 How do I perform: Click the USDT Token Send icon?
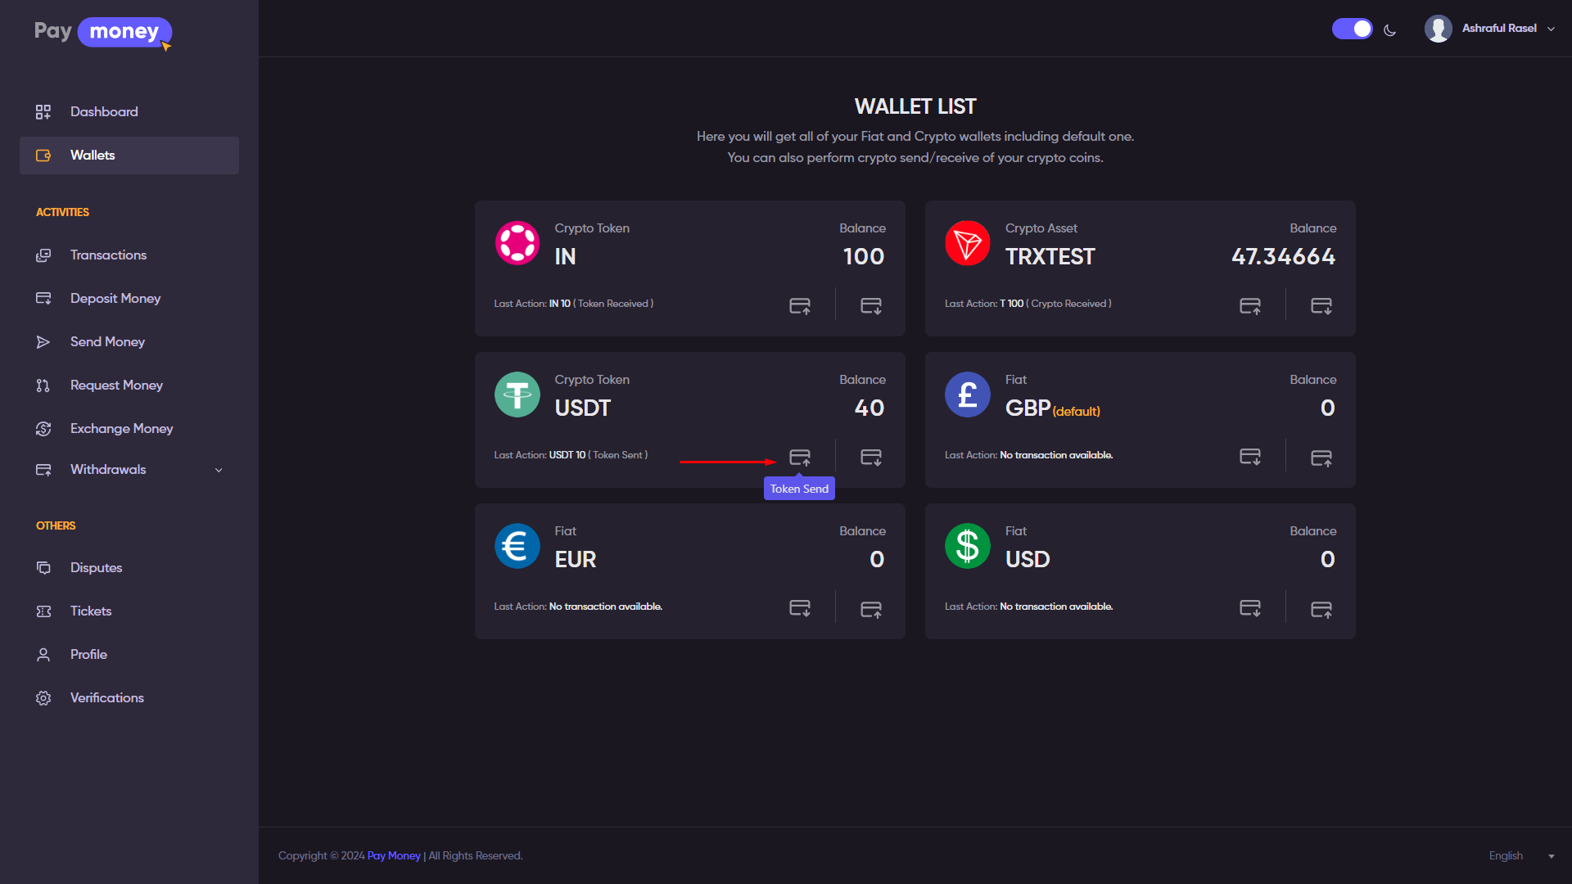tap(800, 457)
